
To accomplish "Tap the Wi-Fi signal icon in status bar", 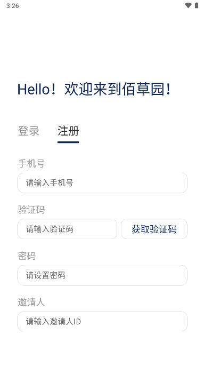I will click(188, 5).
